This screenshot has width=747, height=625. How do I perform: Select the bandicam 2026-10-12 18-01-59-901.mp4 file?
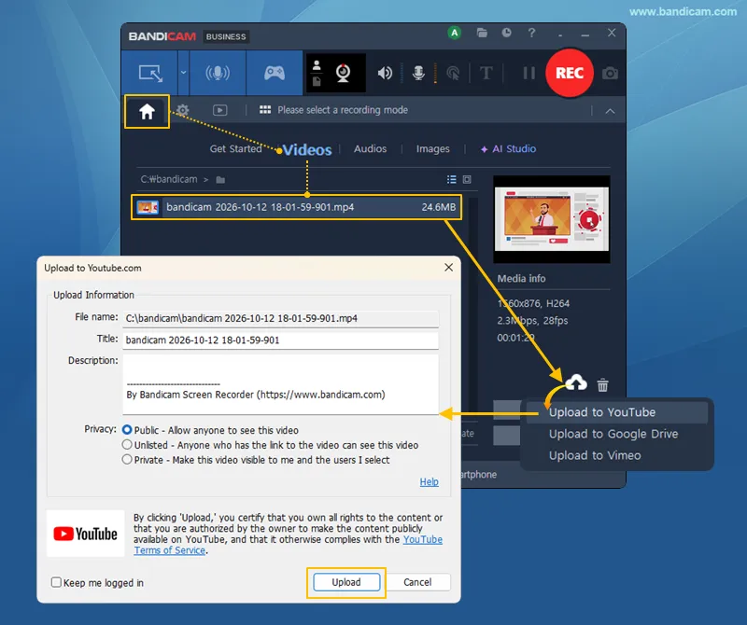(296, 207)
